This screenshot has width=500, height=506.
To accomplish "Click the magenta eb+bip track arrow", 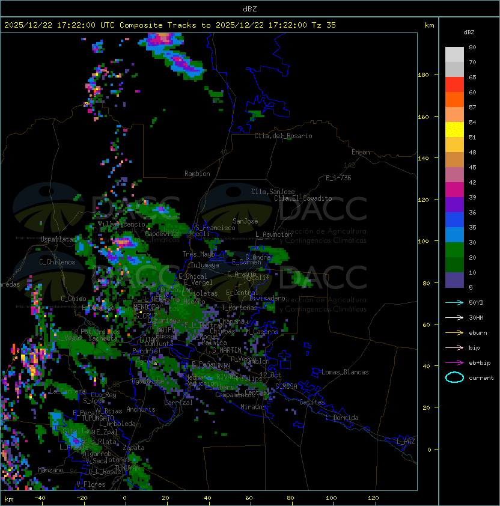I will coord(454,363).
